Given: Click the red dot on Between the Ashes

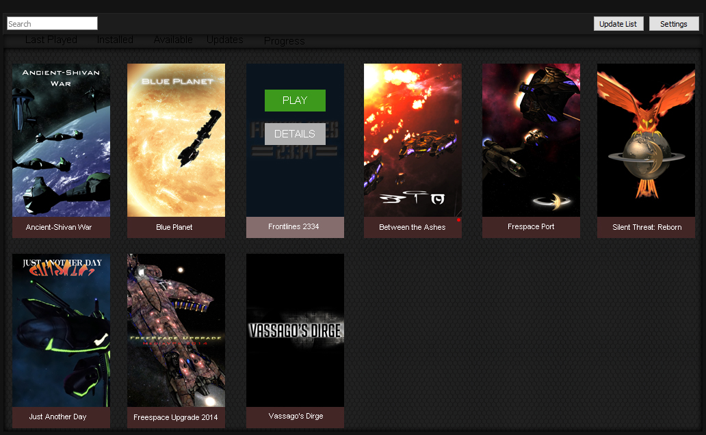Looking at the screenshot, I should tap(458, 220).
